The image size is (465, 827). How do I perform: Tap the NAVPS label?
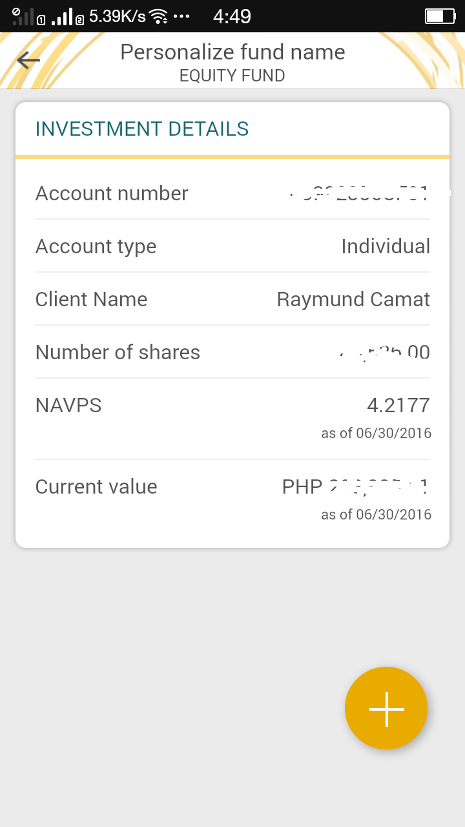[x=68, y=405]
